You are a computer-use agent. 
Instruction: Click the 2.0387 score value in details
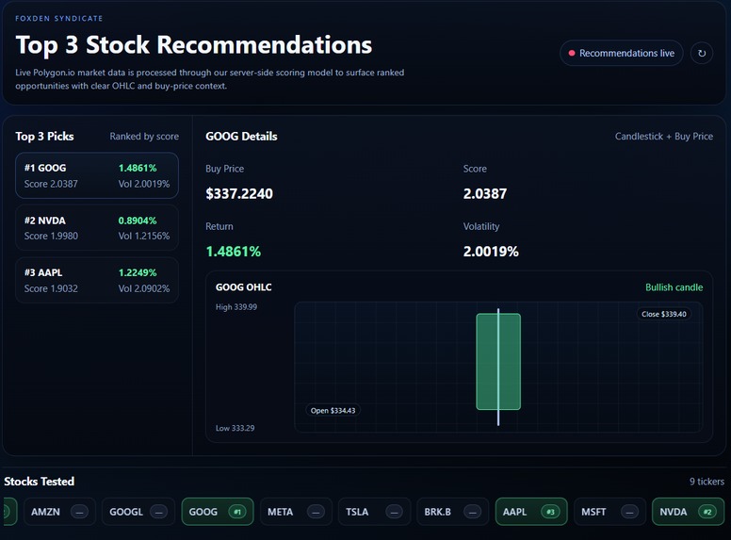point(485,193)
